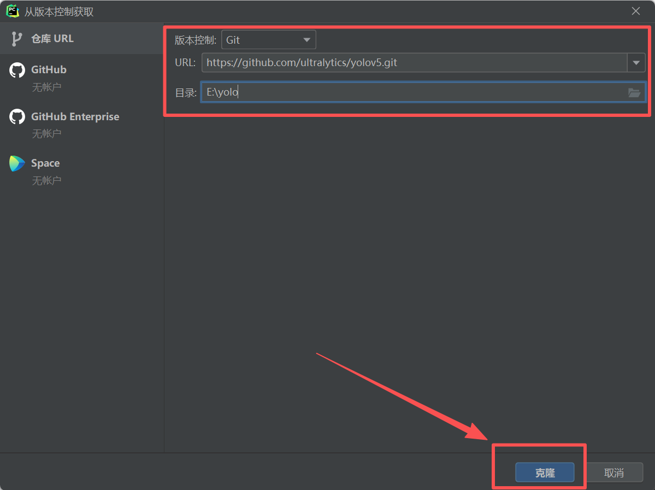The height and width of the screenshot is (490, 655).
Task: Click the 克隆 clone button
Action: (x=545, y=473)
